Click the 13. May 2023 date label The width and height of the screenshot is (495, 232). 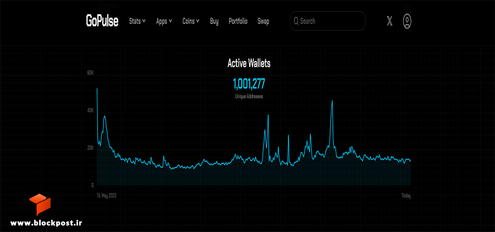107,196
